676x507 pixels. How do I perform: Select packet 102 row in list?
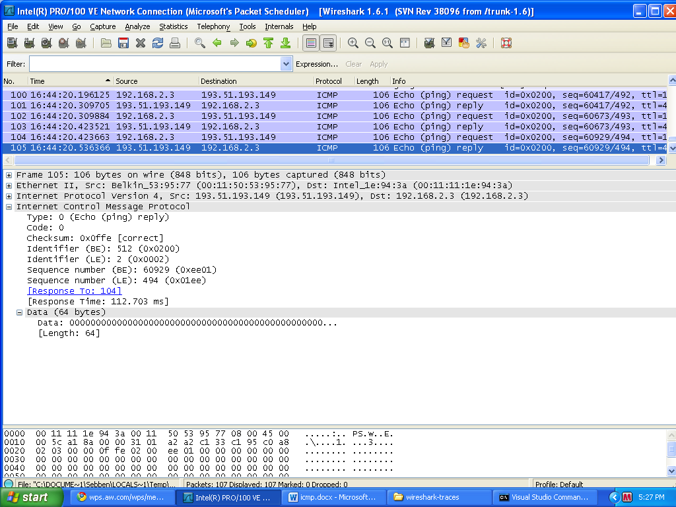(x=335, y=116)
